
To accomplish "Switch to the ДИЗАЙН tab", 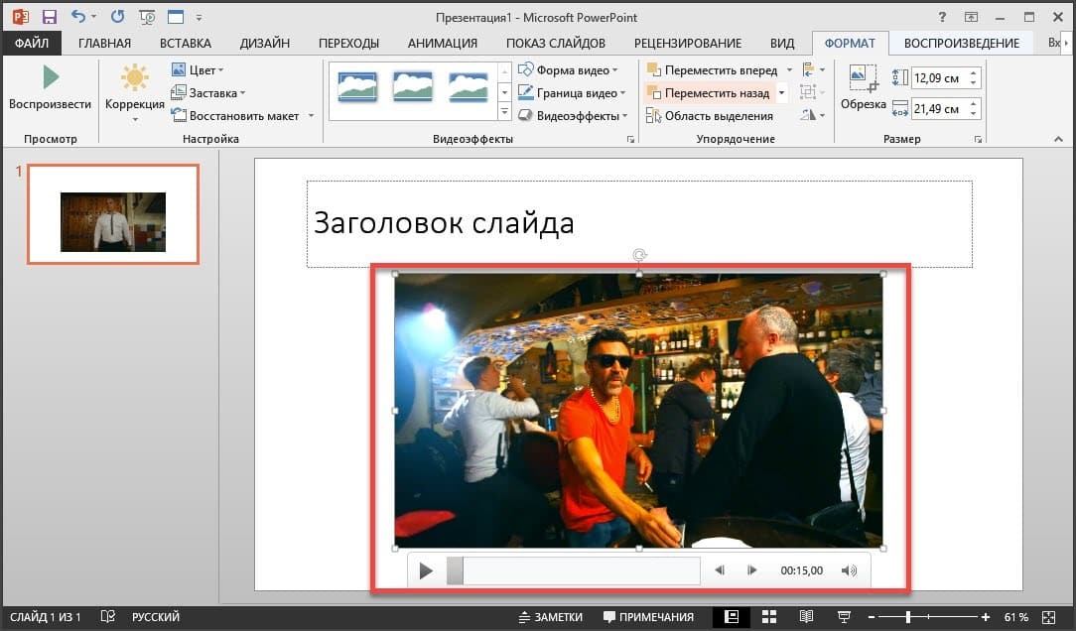I will pos(265,44).
